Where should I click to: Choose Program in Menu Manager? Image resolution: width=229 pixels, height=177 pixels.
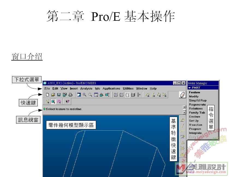click(195, 129)
